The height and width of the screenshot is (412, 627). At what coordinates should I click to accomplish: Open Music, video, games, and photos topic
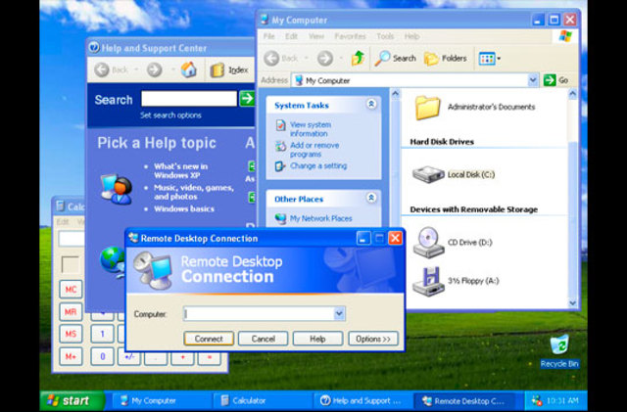click(194, 192)
